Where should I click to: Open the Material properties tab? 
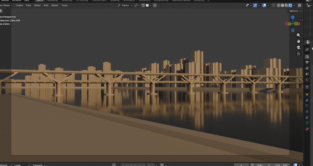[x=307, y=129]
